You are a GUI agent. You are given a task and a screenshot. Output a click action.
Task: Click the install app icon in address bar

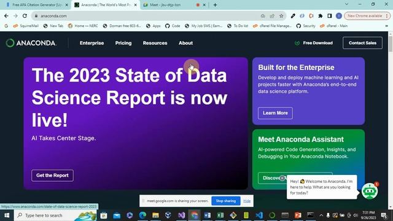click(263, 16)
